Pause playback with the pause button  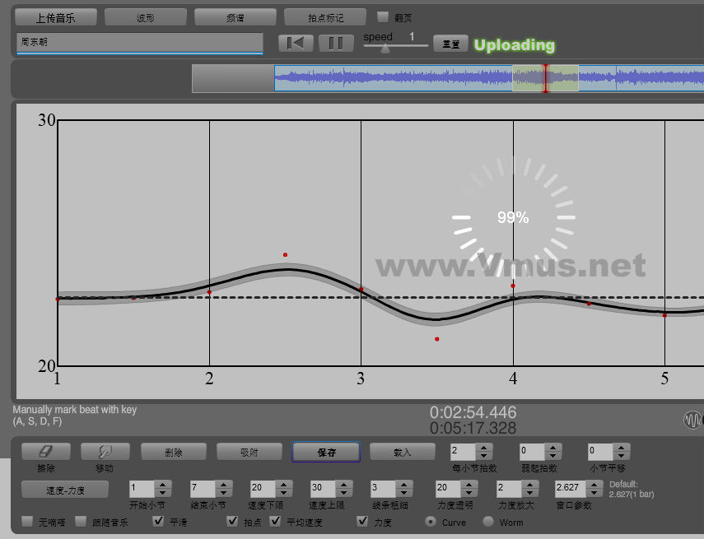[336, 44]
